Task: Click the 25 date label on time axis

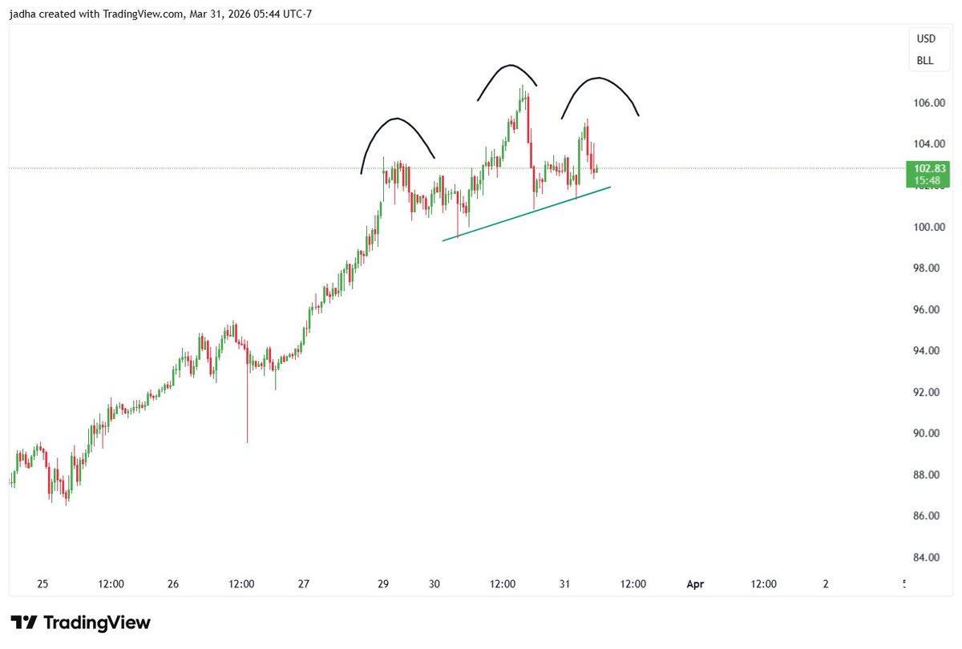Action: tap(42, 585)
